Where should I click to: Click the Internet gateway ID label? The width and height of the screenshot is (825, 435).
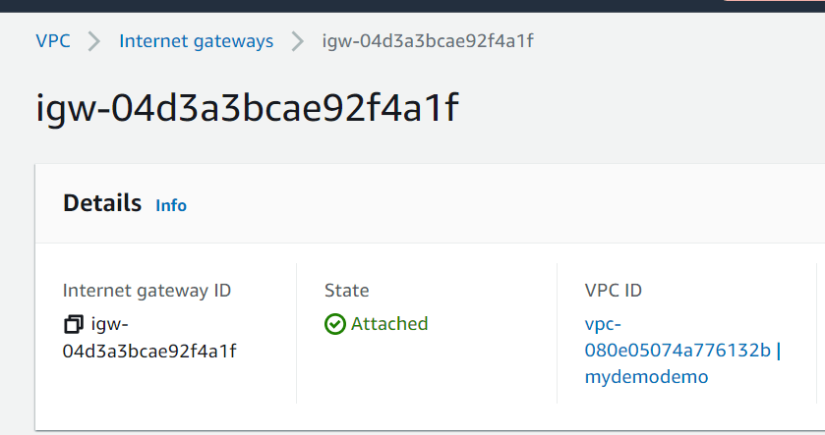(147, 291)
